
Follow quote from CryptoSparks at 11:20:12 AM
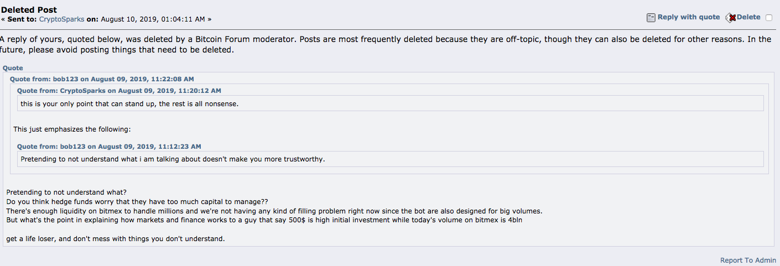[x=119, y=91]
